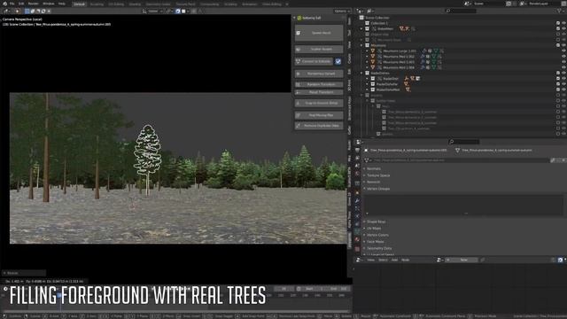Open the Texture properties tab
Image resolution: width=567 pixels, height=319 pixels.
[357, 249]
